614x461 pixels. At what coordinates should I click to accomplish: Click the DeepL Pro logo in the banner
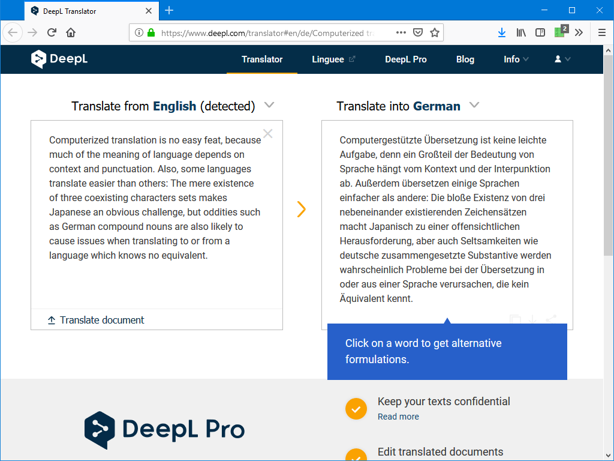(x=164, y=430)
